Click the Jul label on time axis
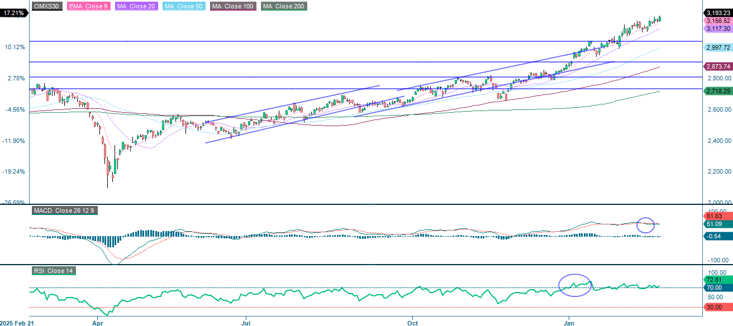Screen dimensions: 733x326 pos(245,323)
